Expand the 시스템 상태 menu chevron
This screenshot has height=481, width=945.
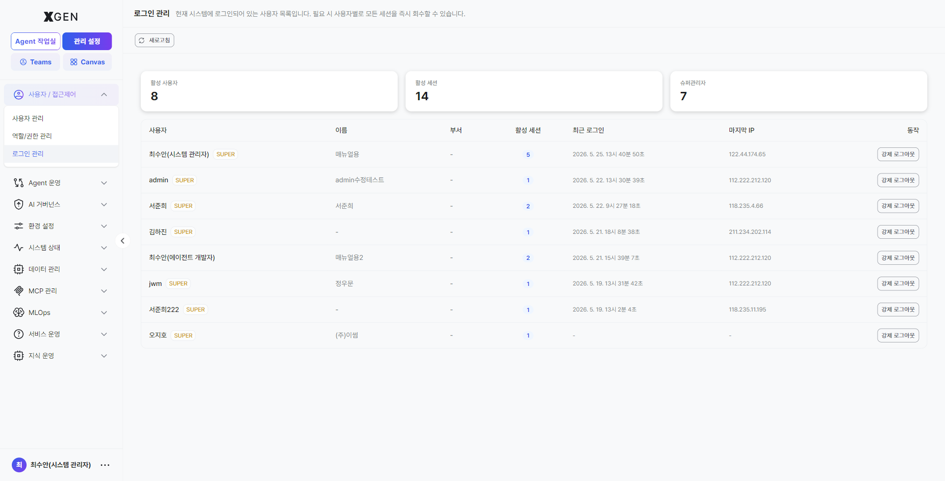[104, 248]
